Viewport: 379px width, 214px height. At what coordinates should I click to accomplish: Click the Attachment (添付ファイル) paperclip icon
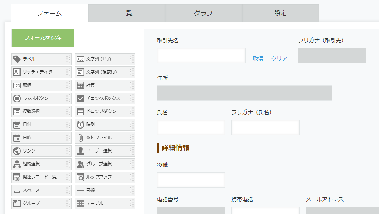tap(81, 138)
